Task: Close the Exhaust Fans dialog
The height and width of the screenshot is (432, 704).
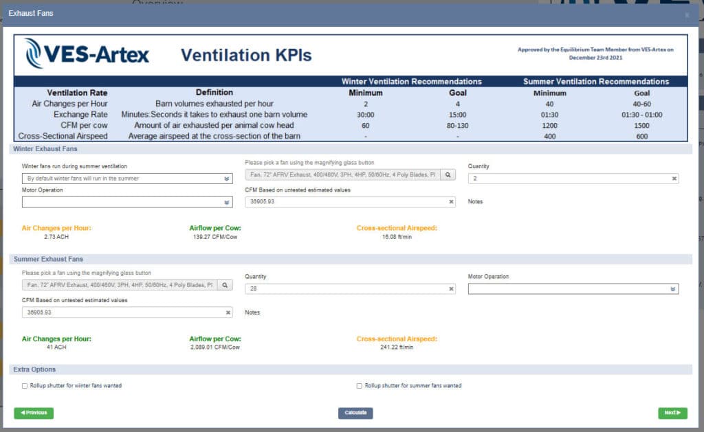Action: tap(687, 15)
